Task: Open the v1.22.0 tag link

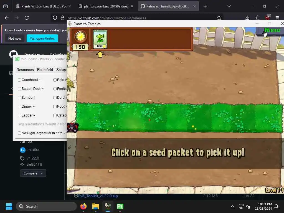Action: pyautogui.click(x=33, y=158)
